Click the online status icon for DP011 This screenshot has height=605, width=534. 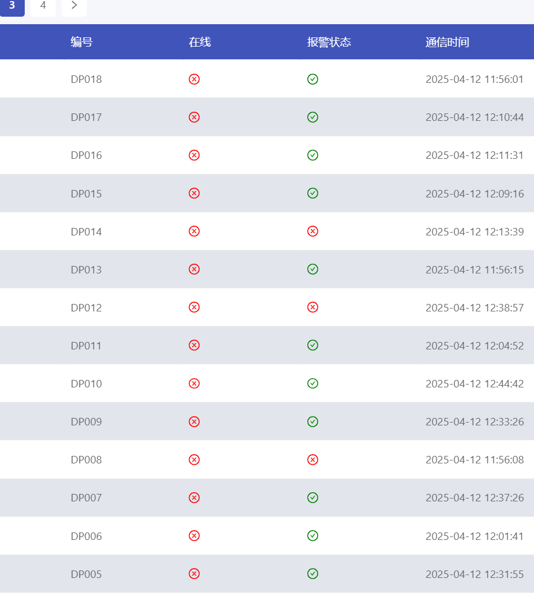point(194,345)
